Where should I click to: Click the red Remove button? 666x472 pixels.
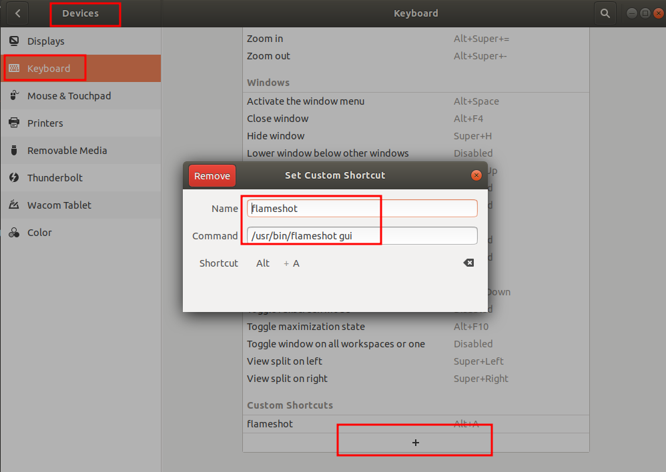(212, 176)
